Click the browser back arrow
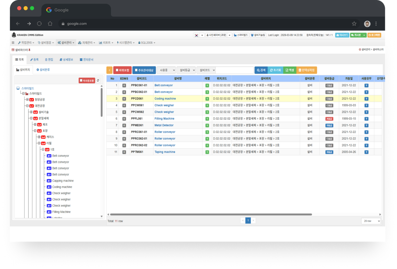 pyautogui.click(x=18, y=24)
